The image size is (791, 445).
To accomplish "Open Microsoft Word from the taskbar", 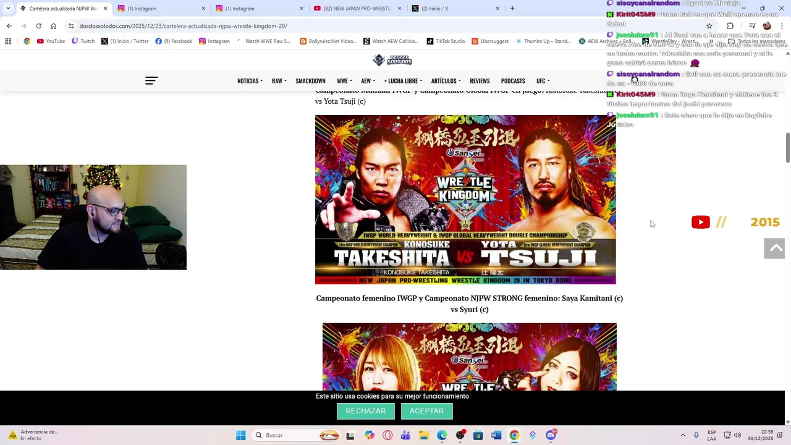I will click(496, 435).
